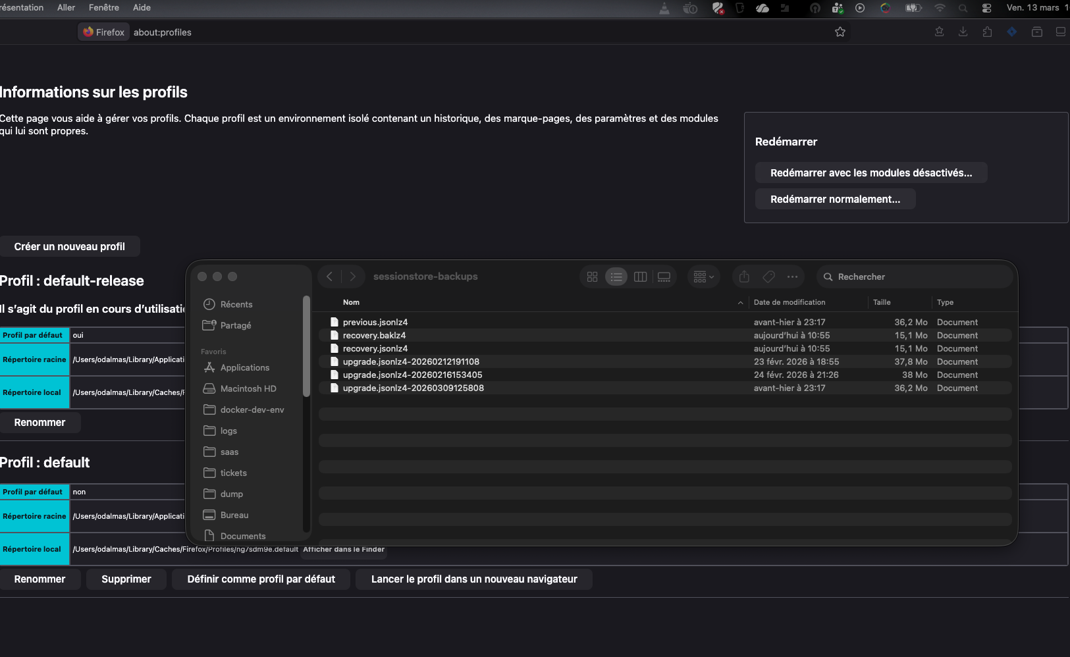This screenshot has width=1070, height=657.
Task: Open the Aide menu
Action: pyautogui.click(x=142, y=8)
